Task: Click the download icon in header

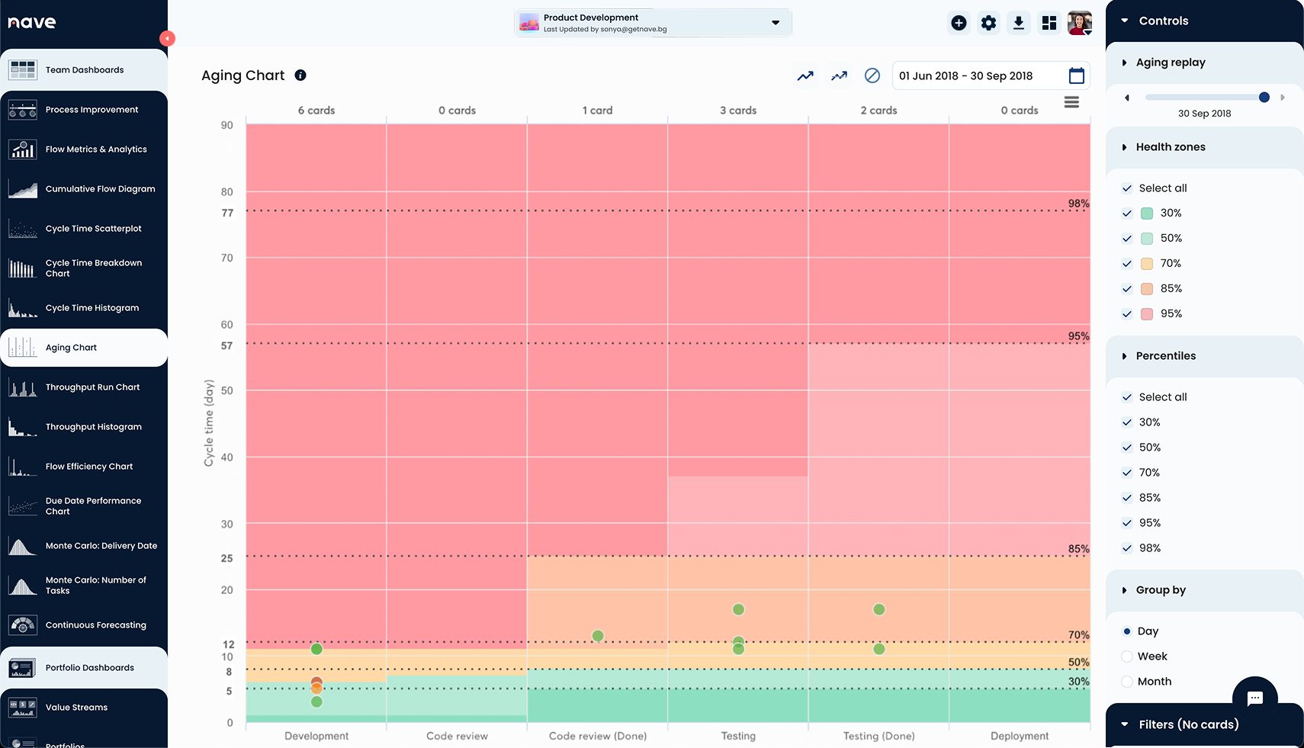Action: point(1018,23)
